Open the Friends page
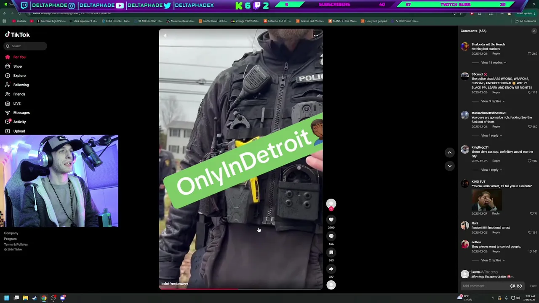The height and width of the screenshot is (303, 539). tap(19, 94)
